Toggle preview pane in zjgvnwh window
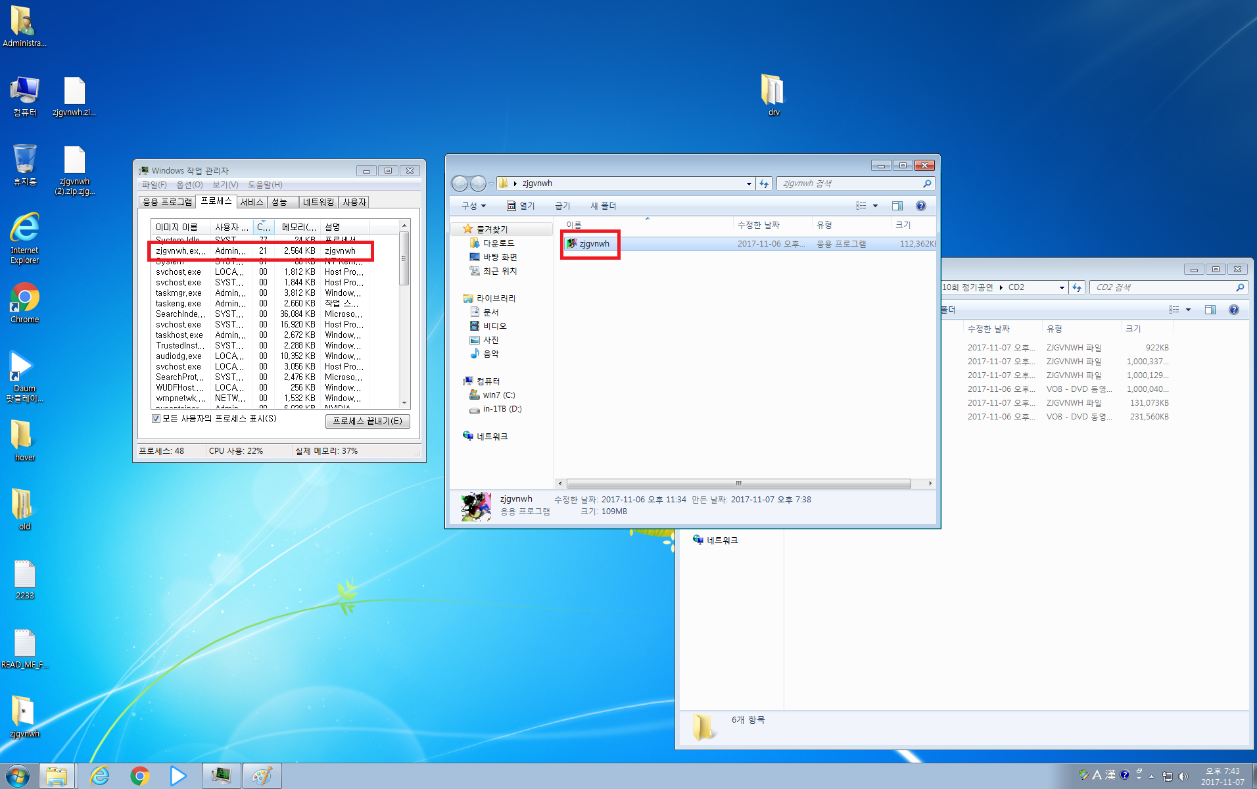The width and height of the screenshot is (1257, 789). (x=897, y=206)
